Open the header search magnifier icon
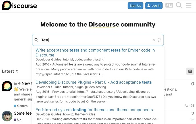196x124 pixels. point(179,5)
